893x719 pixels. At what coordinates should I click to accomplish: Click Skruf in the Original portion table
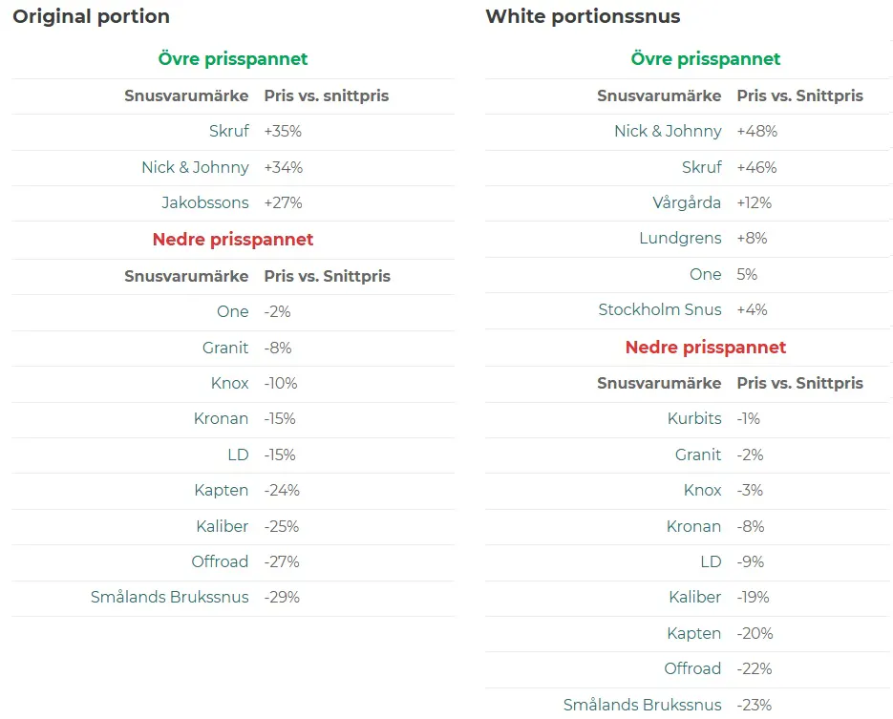click(228, 131)
